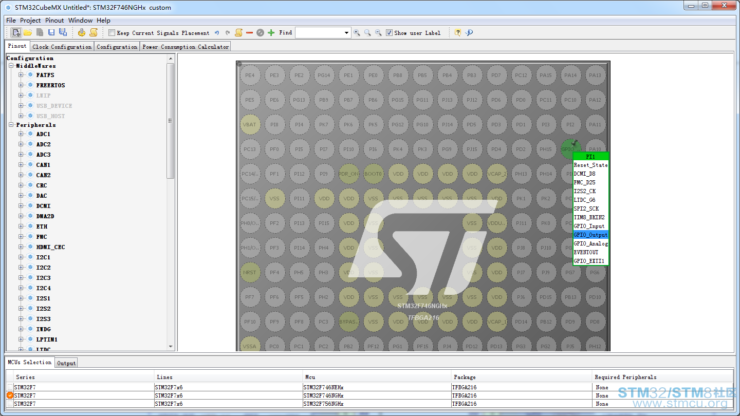Select Reset_State in the PI1 pin menu
Image resolution: width=740 pixels, height=416 pixels.
[591, 165]
